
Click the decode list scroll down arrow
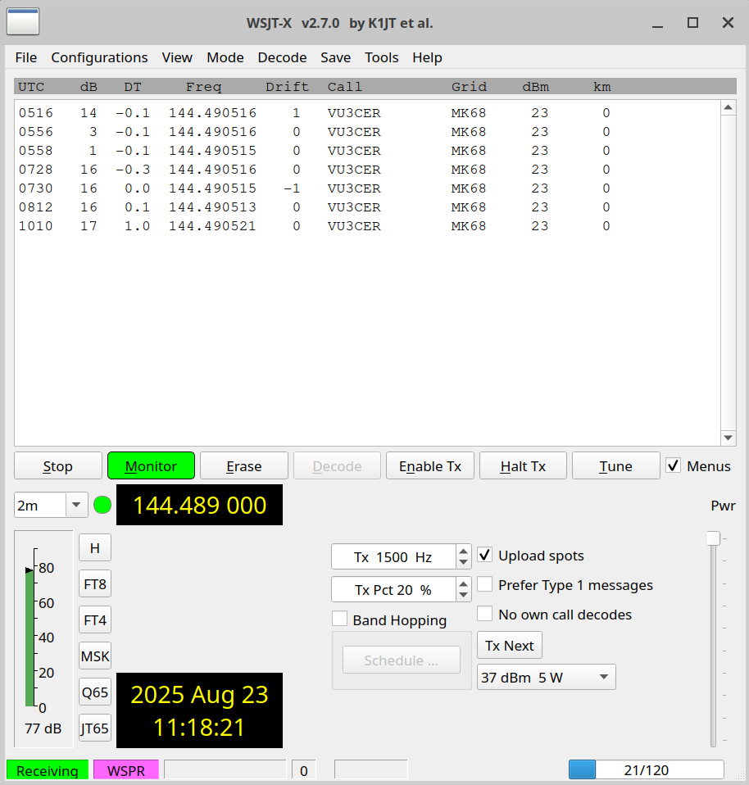pos(728,438)
